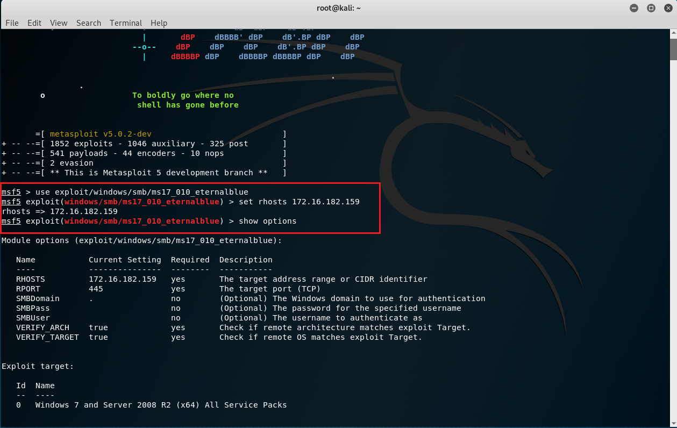Click the SMBDomain option name

click(38, 298)
